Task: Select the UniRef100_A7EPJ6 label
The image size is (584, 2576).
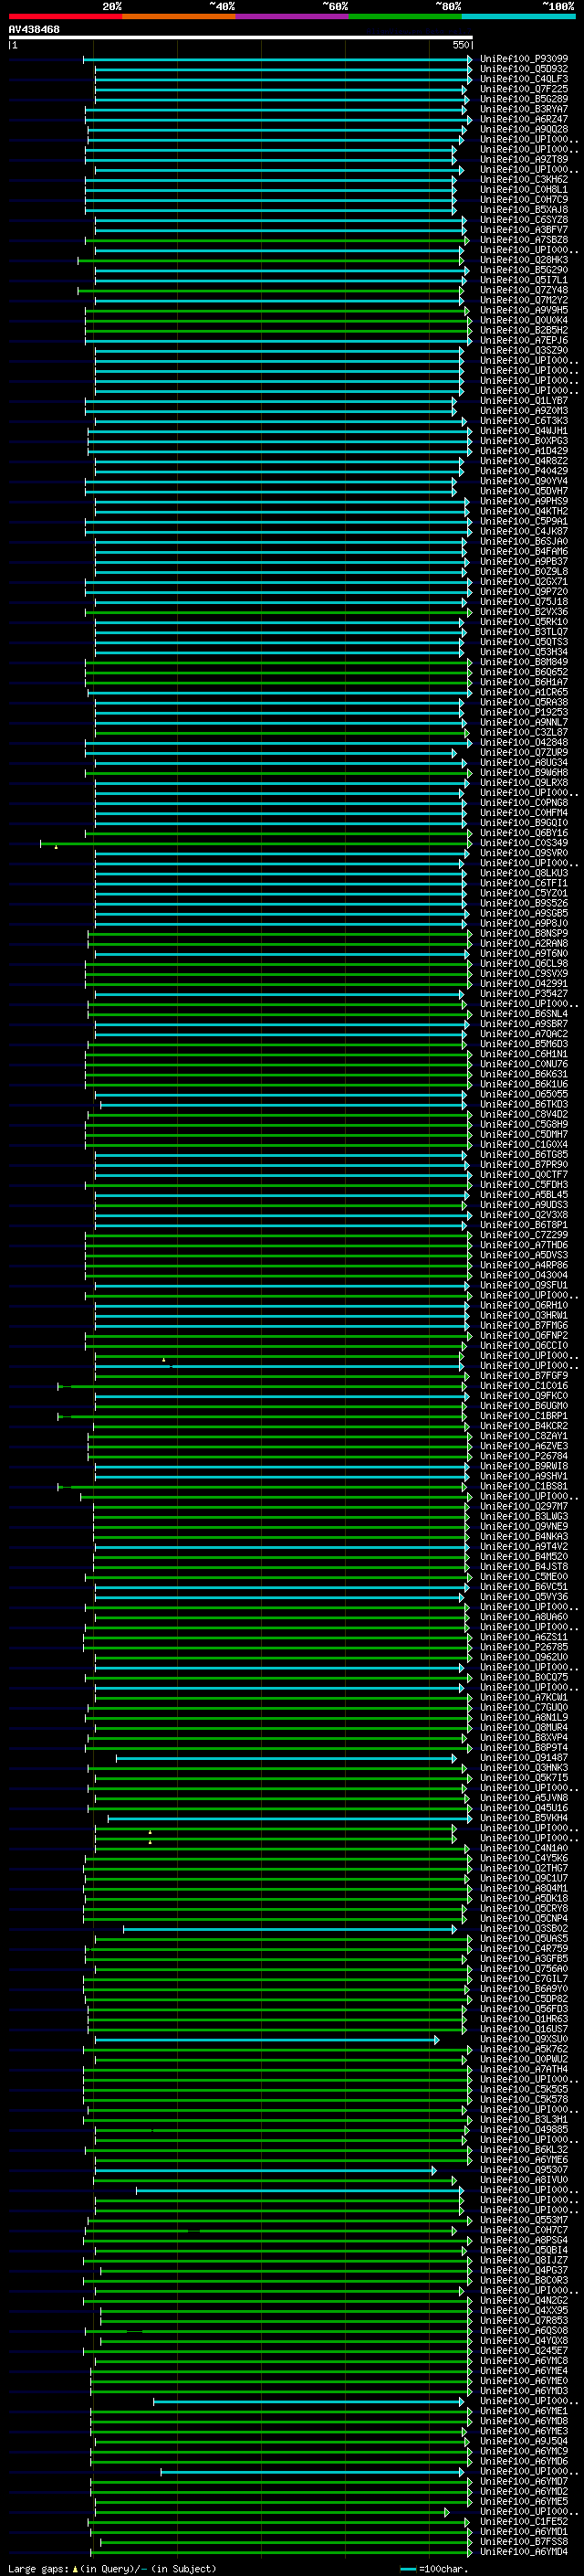Action: (524, 340)
